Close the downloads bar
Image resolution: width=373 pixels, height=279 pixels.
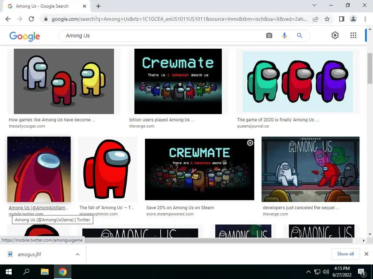[x=366, y=254]
